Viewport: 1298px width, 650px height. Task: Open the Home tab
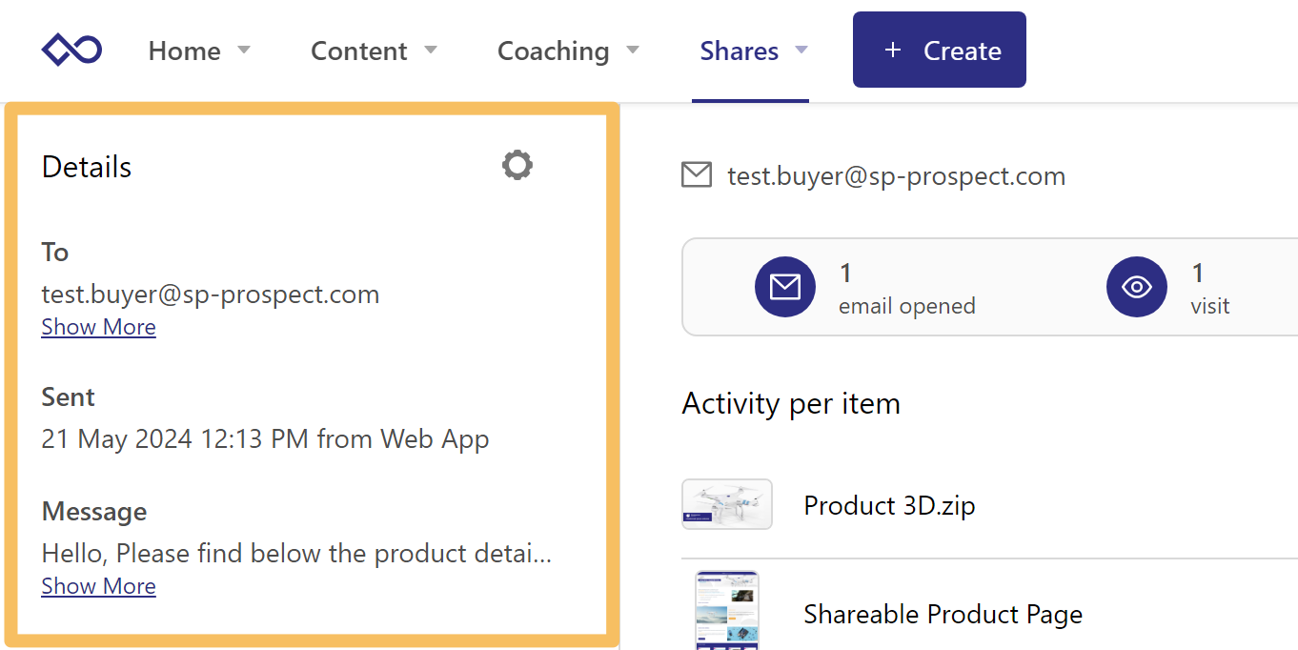point(185,51)
